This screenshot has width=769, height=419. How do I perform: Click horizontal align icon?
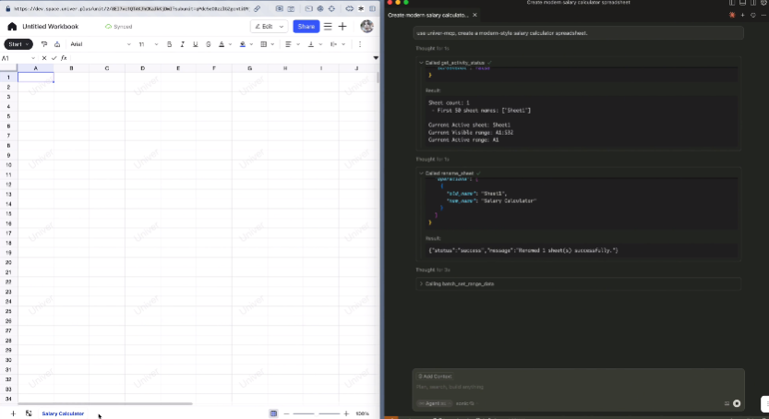[288, 44]
